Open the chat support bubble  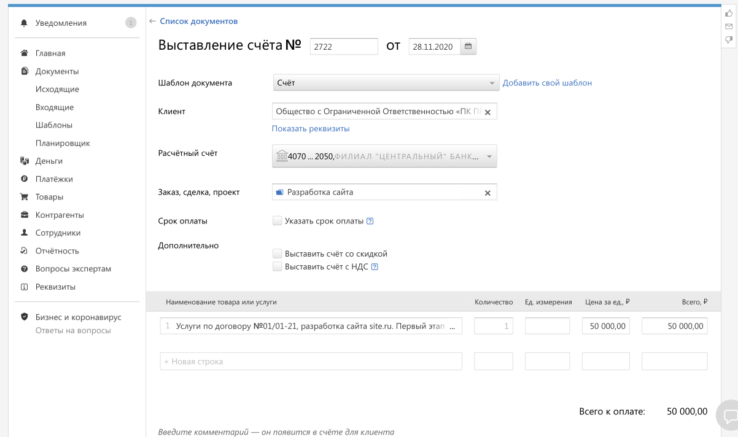(x=729, y=416)
